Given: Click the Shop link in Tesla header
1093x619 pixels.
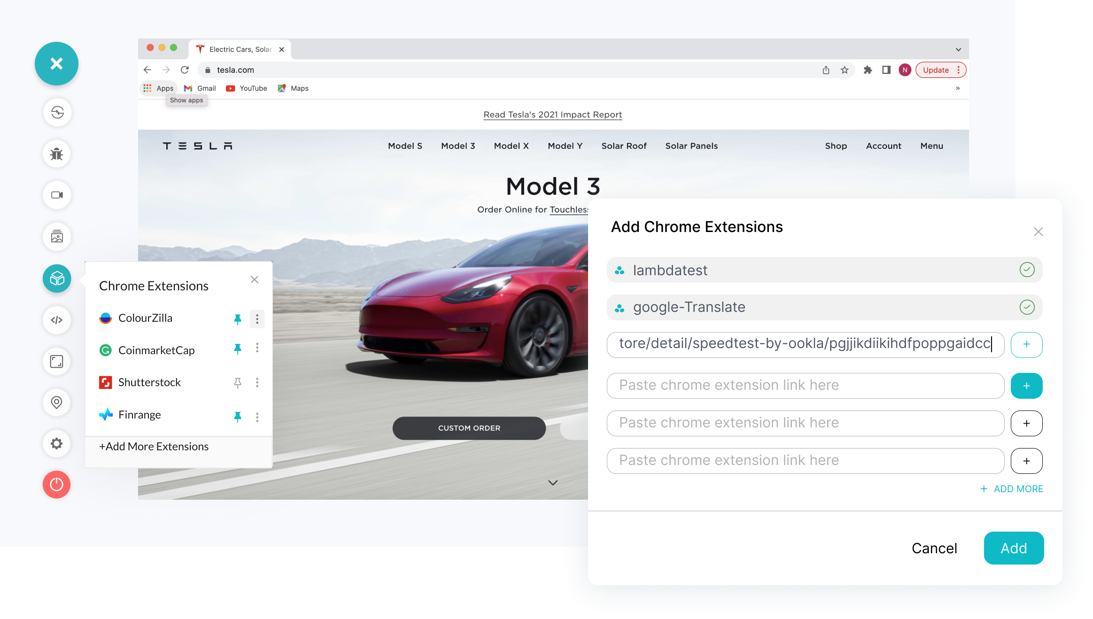Looking at the screenshot, I should click(x=836, y=146).
